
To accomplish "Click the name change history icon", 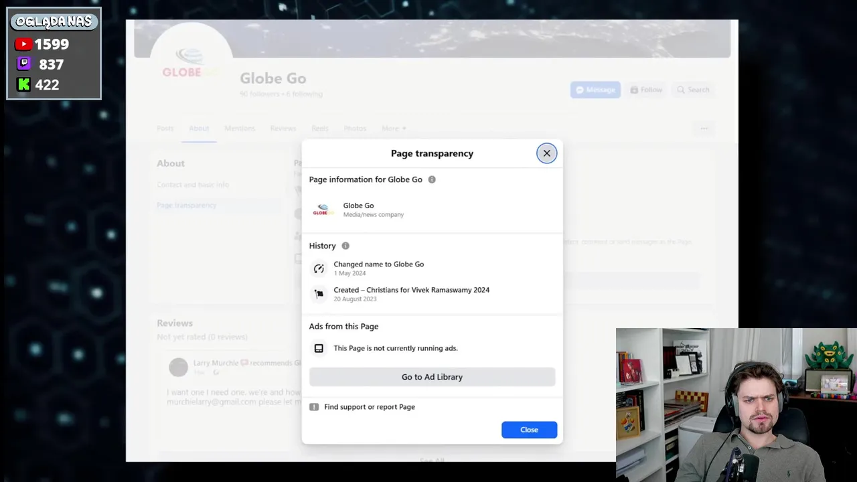I will click(319, 268).
